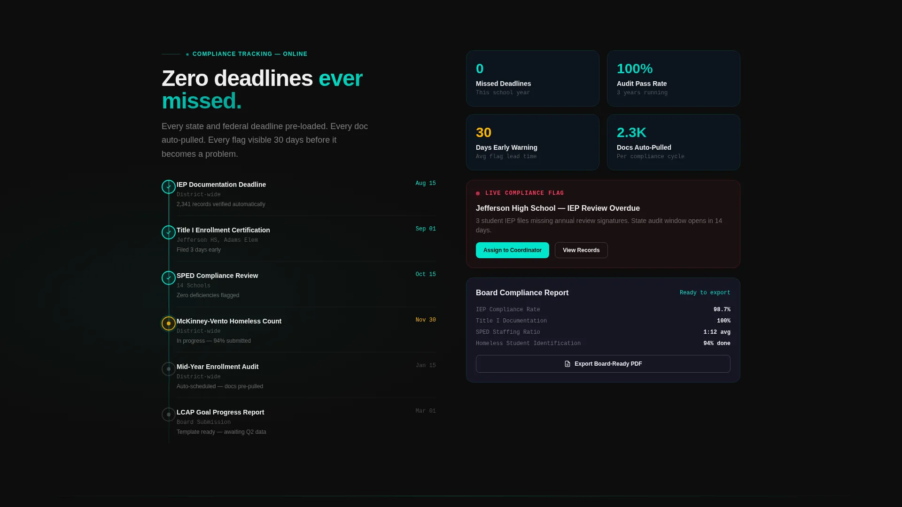This screenshot has height=507, width=902.
Task: Click the Oct 15 date
Action: [x=426, y=275]
